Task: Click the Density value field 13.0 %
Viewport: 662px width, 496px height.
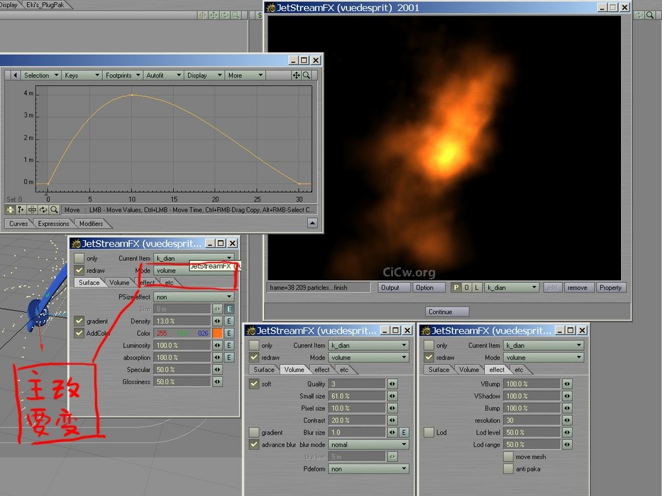Action: [182, 321]
